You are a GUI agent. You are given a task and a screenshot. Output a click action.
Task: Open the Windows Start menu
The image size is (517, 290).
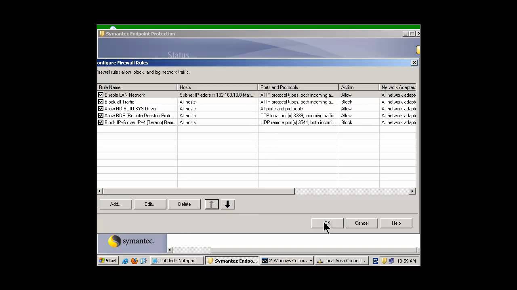[108, 261]
